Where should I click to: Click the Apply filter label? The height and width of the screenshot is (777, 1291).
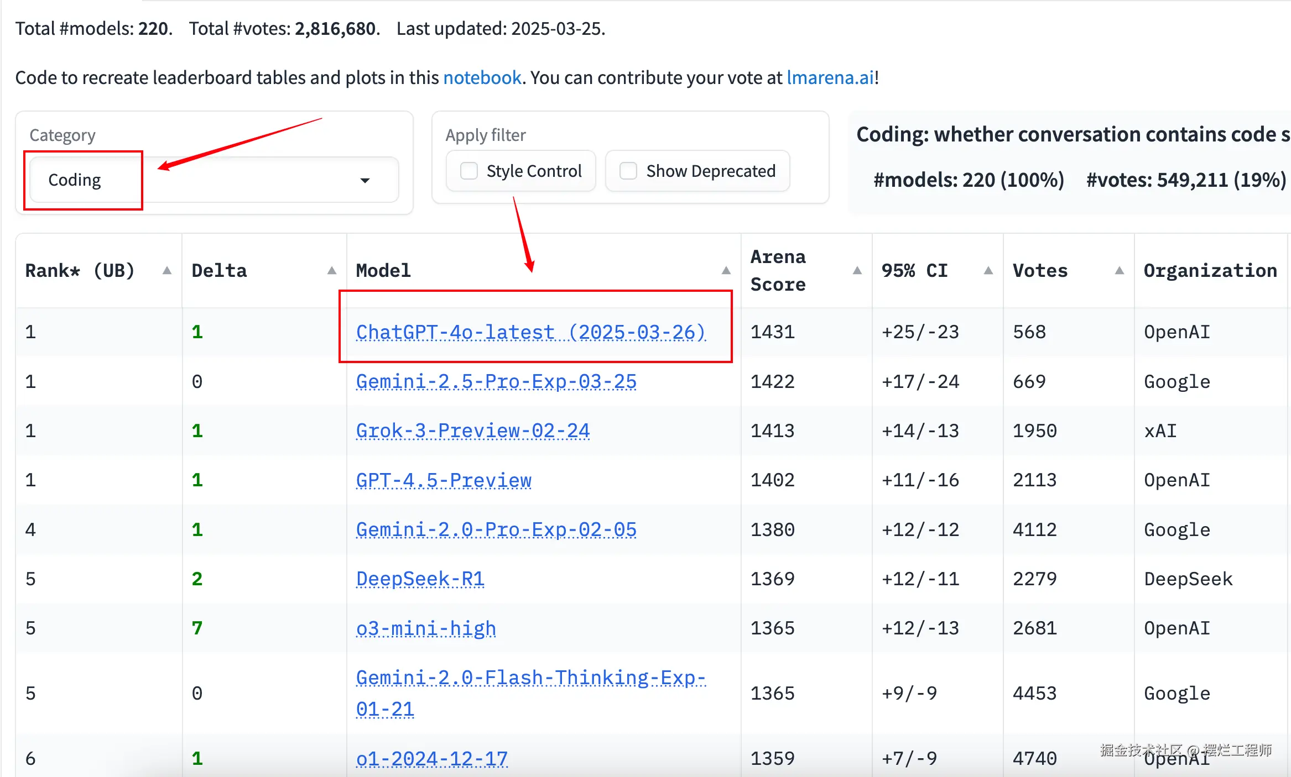486,135
